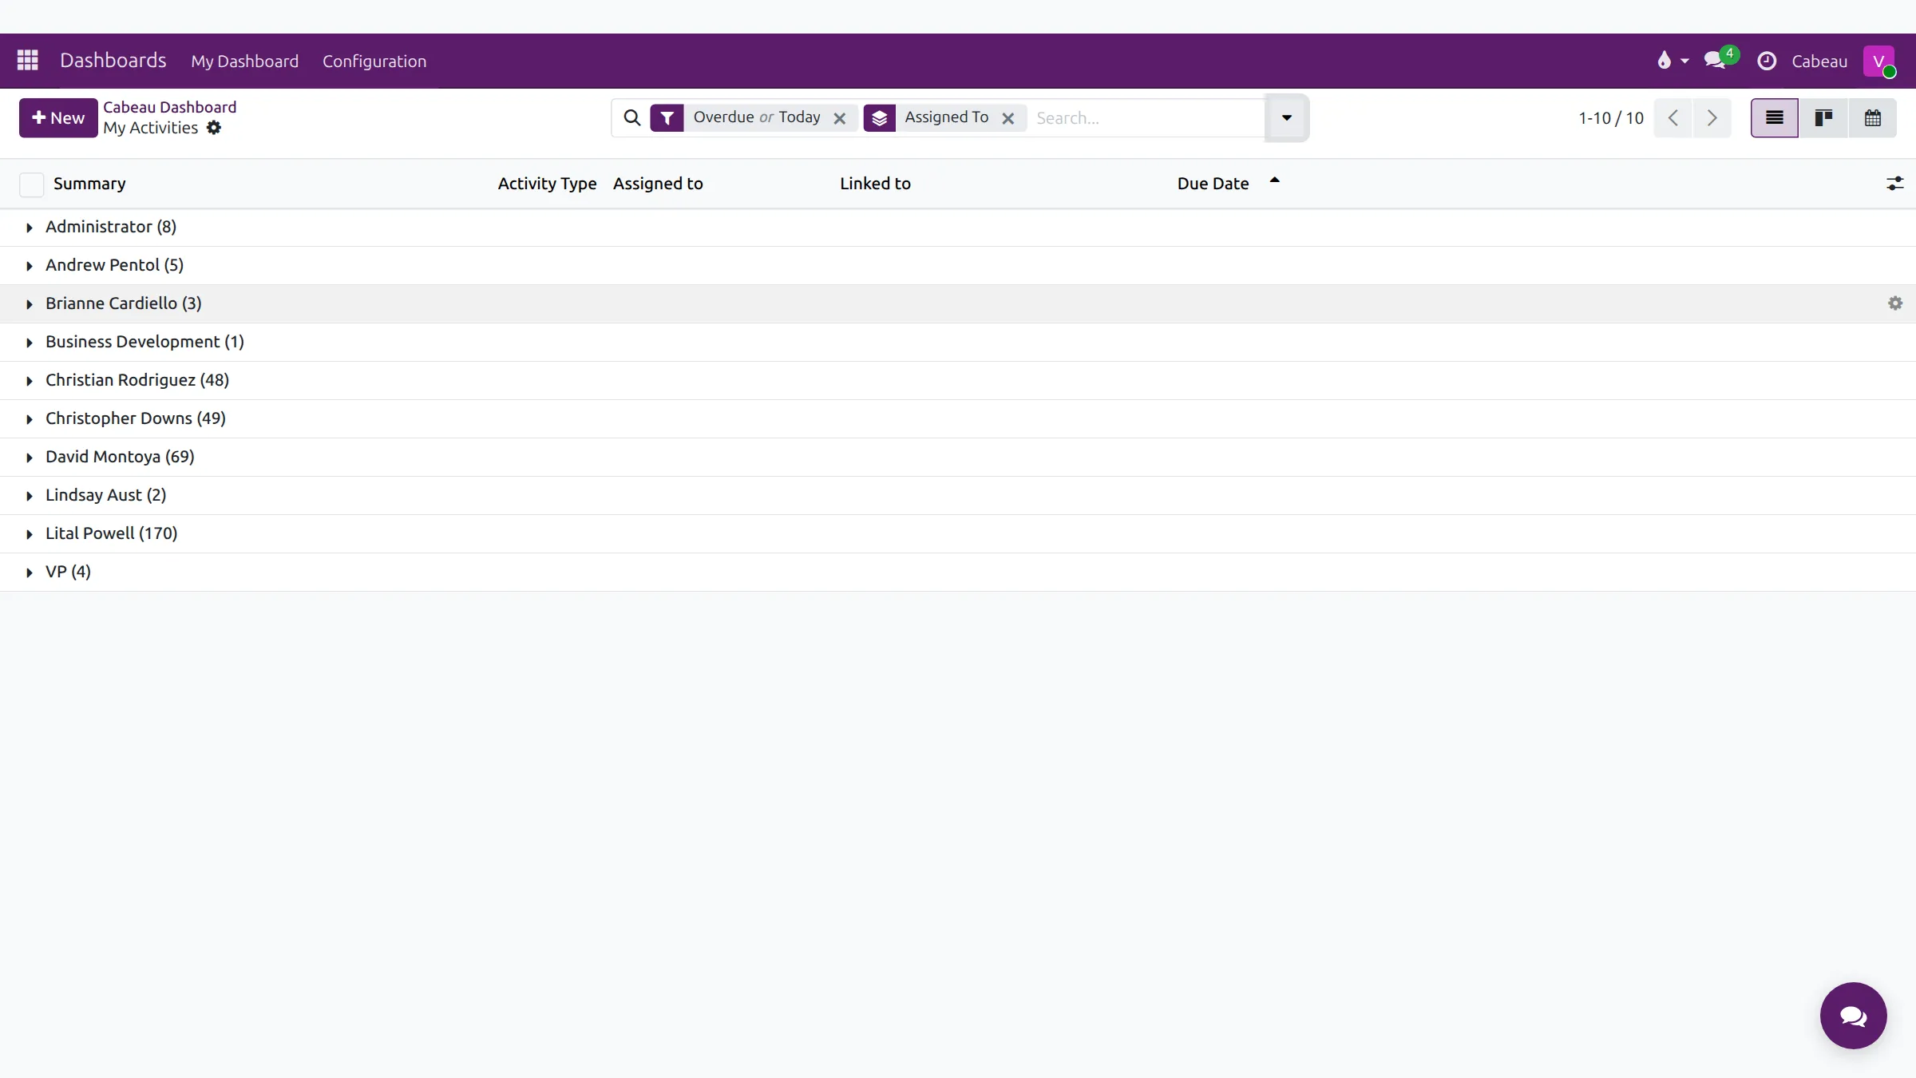Switch to calendar view
Image resolution: width=1916 pixels, height=1078 pixels.
(1872, 118)
